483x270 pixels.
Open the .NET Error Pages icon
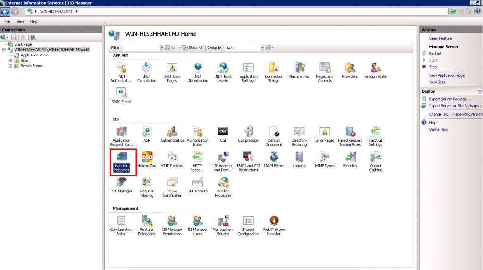click(172, 72)
